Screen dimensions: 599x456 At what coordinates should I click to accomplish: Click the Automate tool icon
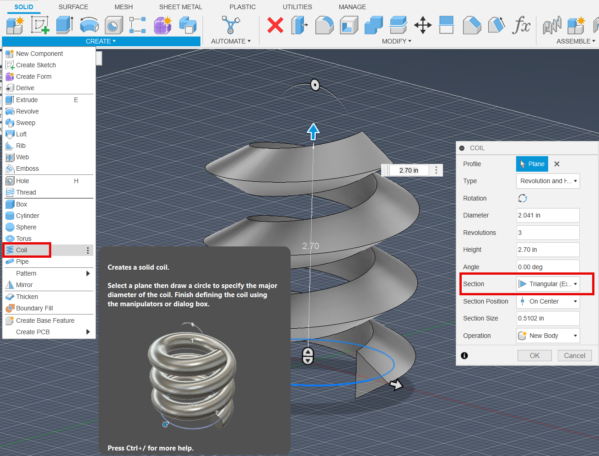click(x=231, y=25)
